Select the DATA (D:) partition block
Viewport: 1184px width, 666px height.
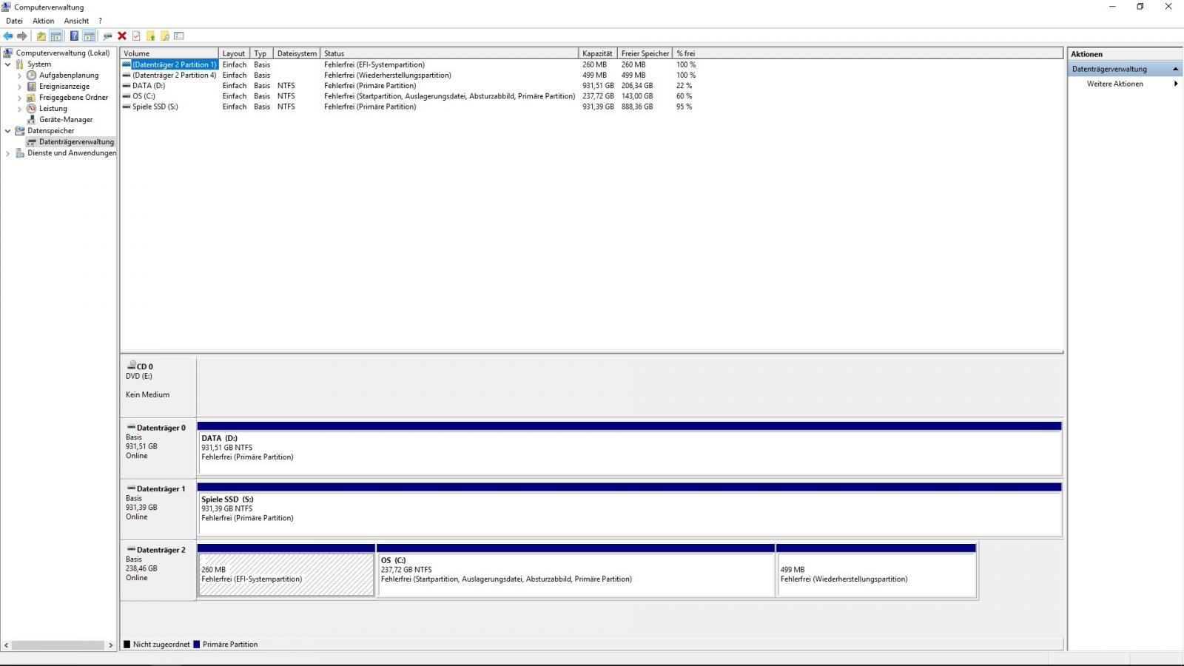pos(630,449)
